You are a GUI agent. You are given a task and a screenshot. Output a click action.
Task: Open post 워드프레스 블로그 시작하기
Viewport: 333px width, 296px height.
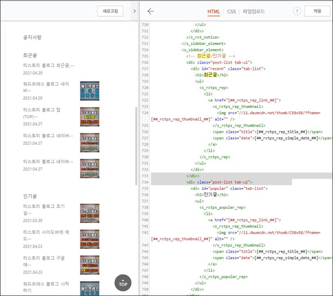click(x=46, y=287)
